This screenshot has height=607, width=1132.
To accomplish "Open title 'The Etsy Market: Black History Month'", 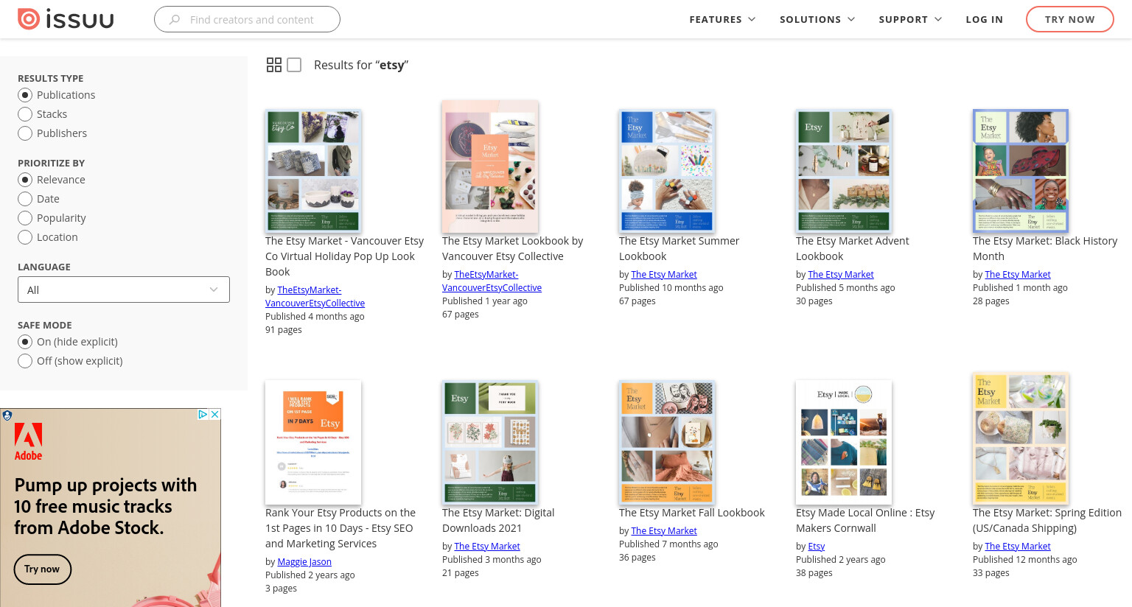I will pyautogui.click(x=1045, y=248).
